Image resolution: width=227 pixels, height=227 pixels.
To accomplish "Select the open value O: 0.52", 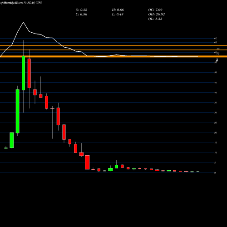I will [81, 10].
